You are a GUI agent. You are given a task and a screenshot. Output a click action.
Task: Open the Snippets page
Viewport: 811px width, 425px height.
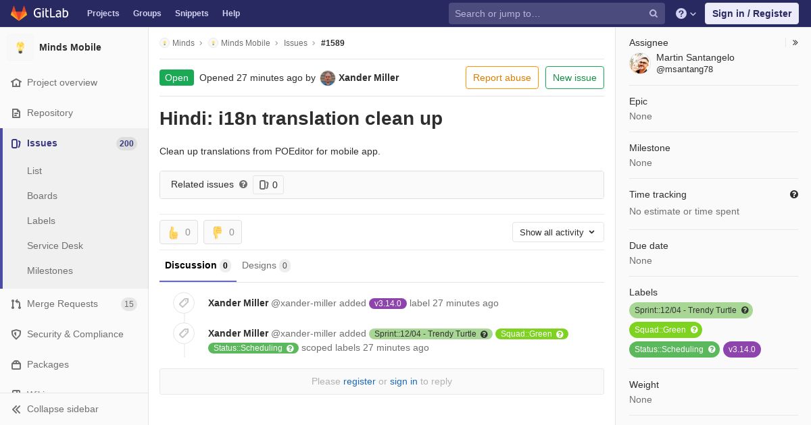(x=191, y=13)
